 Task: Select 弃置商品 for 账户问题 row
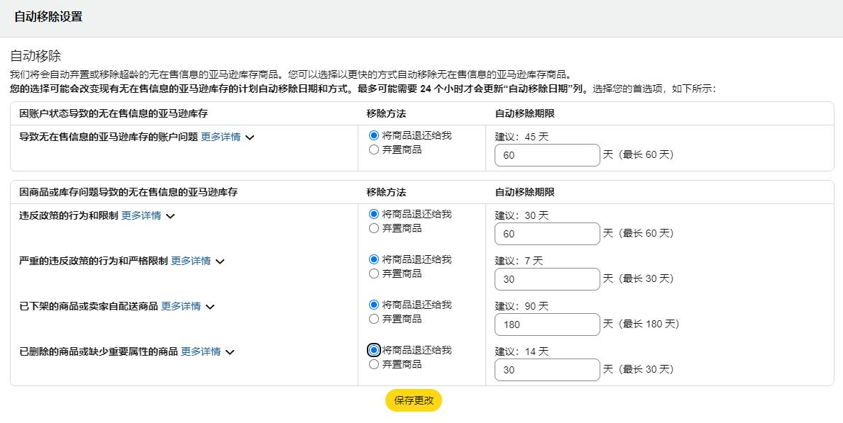tap(374, 150)
